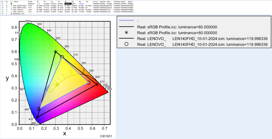Image resolution: width=272 pixels, height=139 pixels.
Task: Click the Ry column header
Action: (x=45, y=2)
